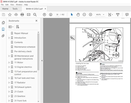Open the Repair Manual bookmark
The image size is (131, 103).
(x=21, y=33)
